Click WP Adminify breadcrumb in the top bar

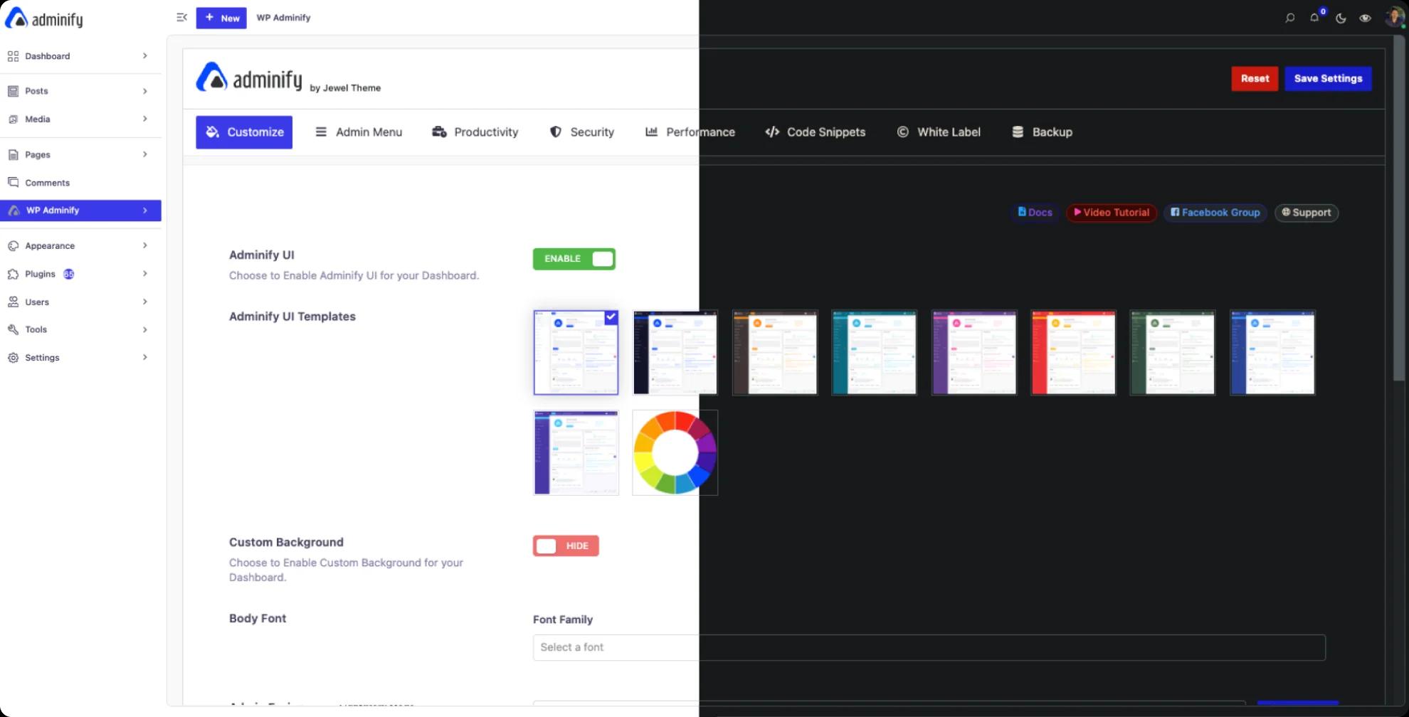(x=283, y=18)
